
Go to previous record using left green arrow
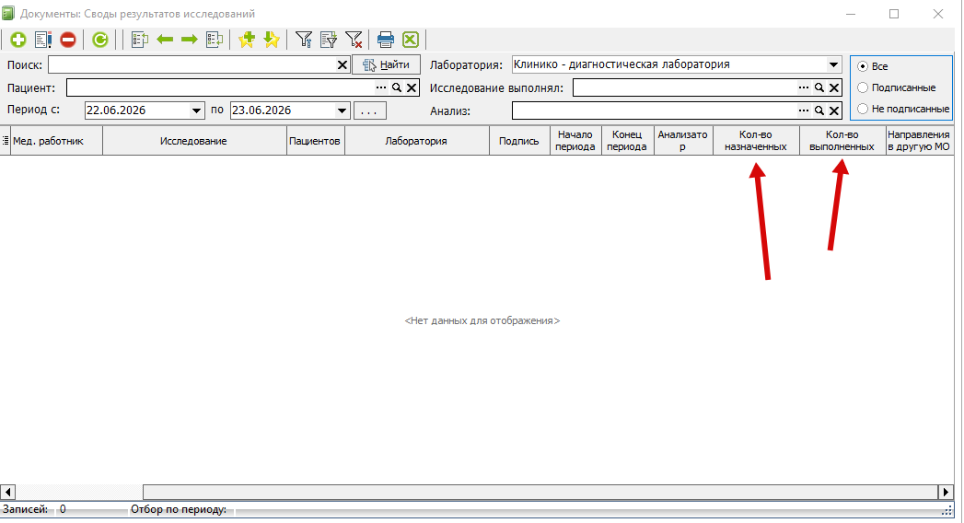(165, 40)
